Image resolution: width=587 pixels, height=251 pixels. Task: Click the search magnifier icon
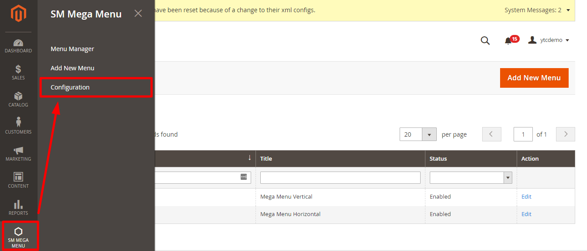485,41
